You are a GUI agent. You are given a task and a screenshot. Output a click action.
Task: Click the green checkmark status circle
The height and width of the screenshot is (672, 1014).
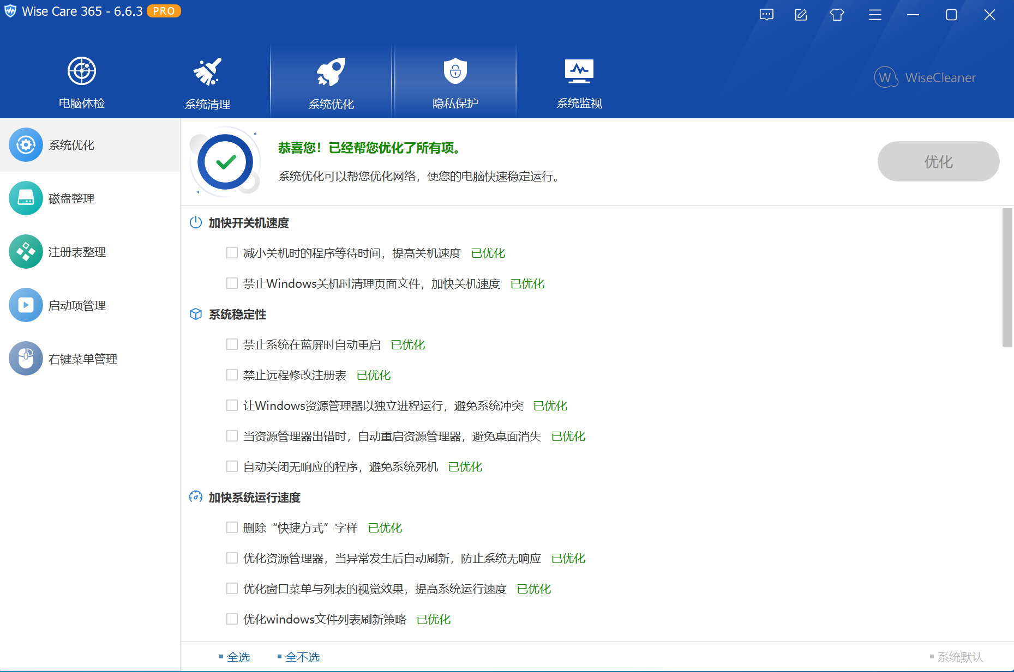click(225, 162)
